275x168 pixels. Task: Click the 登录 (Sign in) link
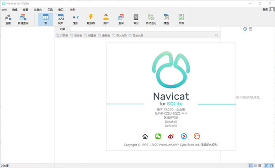point(265,10)
